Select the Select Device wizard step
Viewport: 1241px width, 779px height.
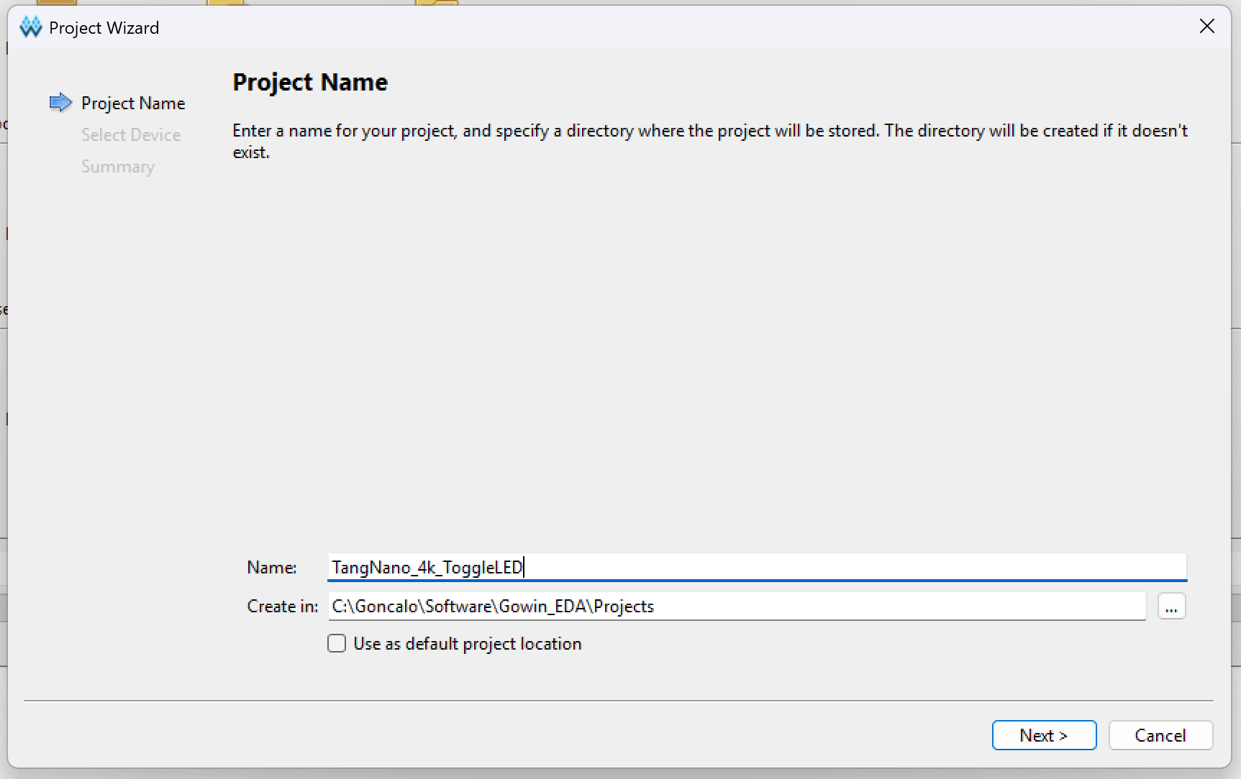click(x=131, y=135)
